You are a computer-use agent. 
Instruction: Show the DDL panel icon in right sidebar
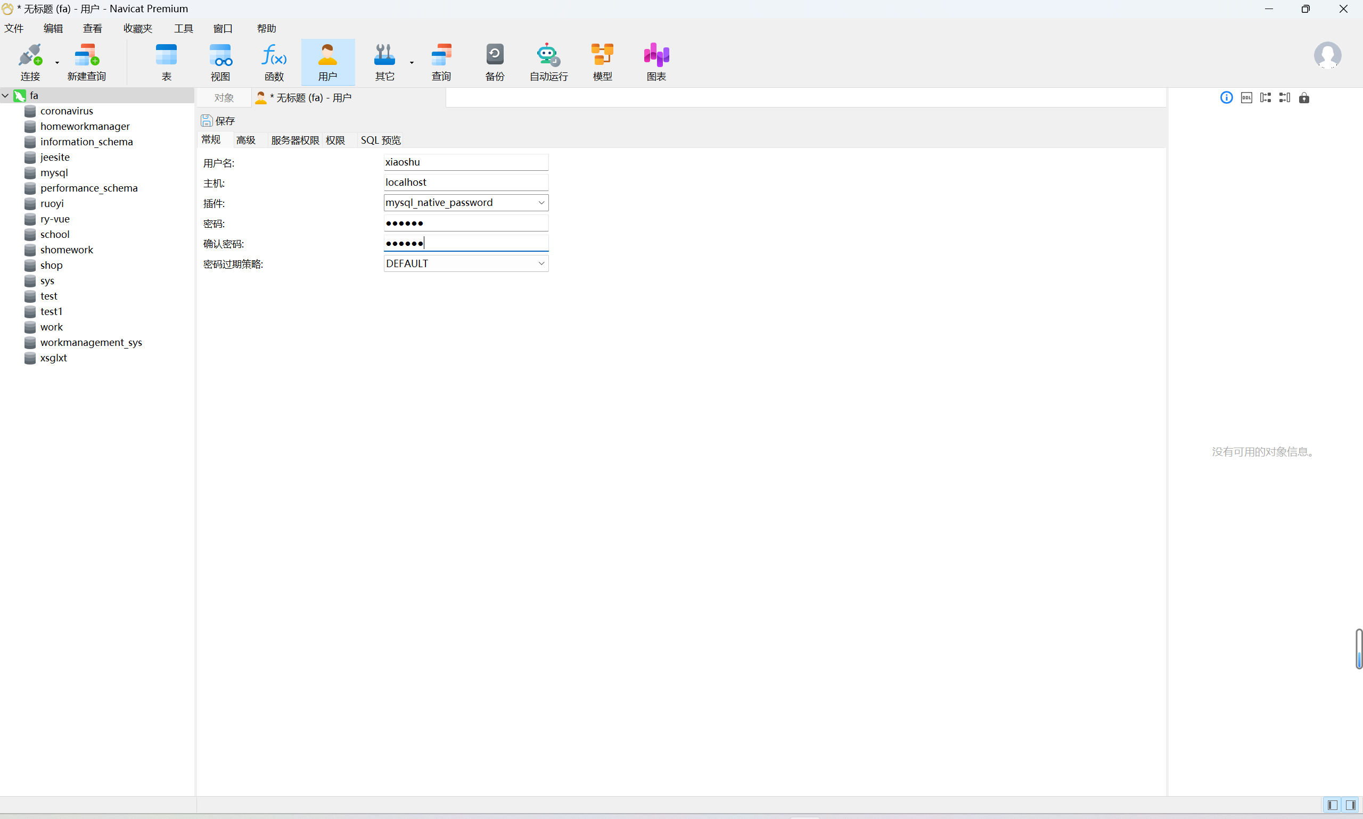pyautogui.click(x=1246, y=98)
